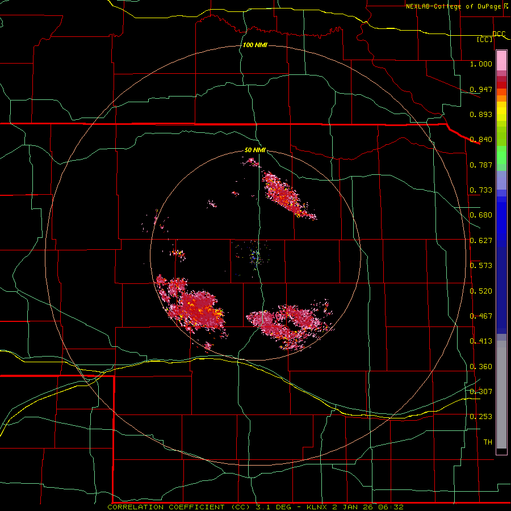Click the 100 NMI range ring label
Viewport: 511px width, 511px height.
tap(255, 45)
